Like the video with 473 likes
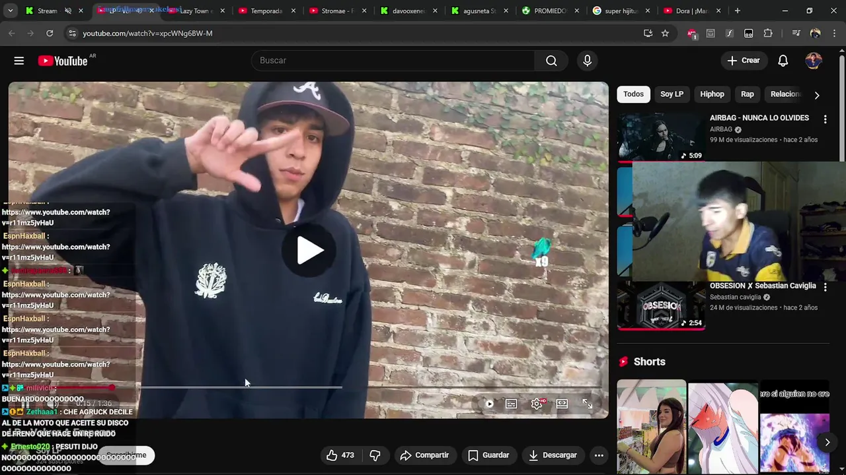 tap(340, 455)
